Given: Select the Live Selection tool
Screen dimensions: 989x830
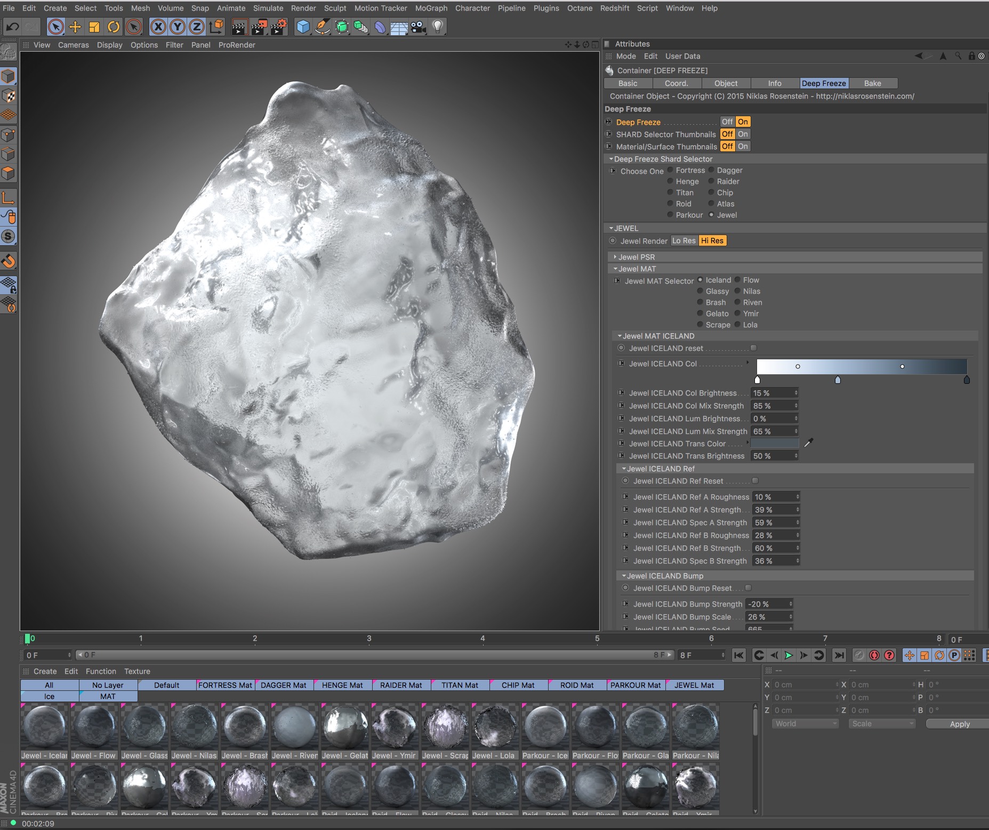Looking at the screenshot, I should point(55,27).
